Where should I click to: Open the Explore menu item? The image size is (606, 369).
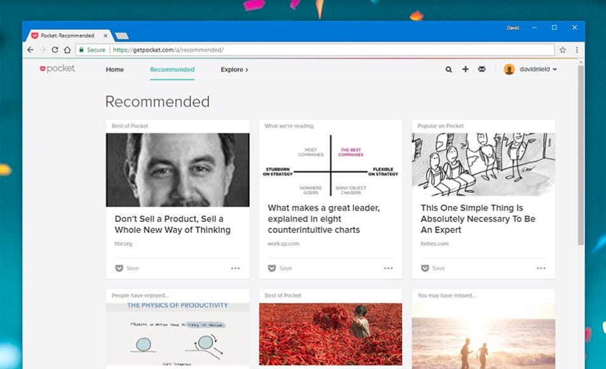pos(234,70)
